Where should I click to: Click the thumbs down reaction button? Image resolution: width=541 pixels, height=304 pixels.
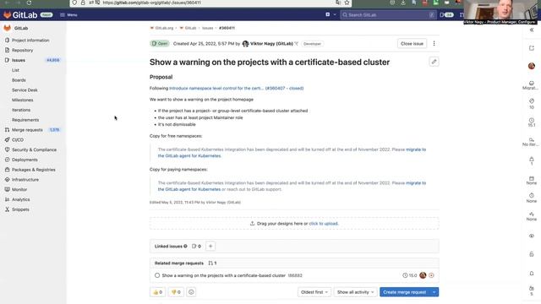click(x=176, y=292)
